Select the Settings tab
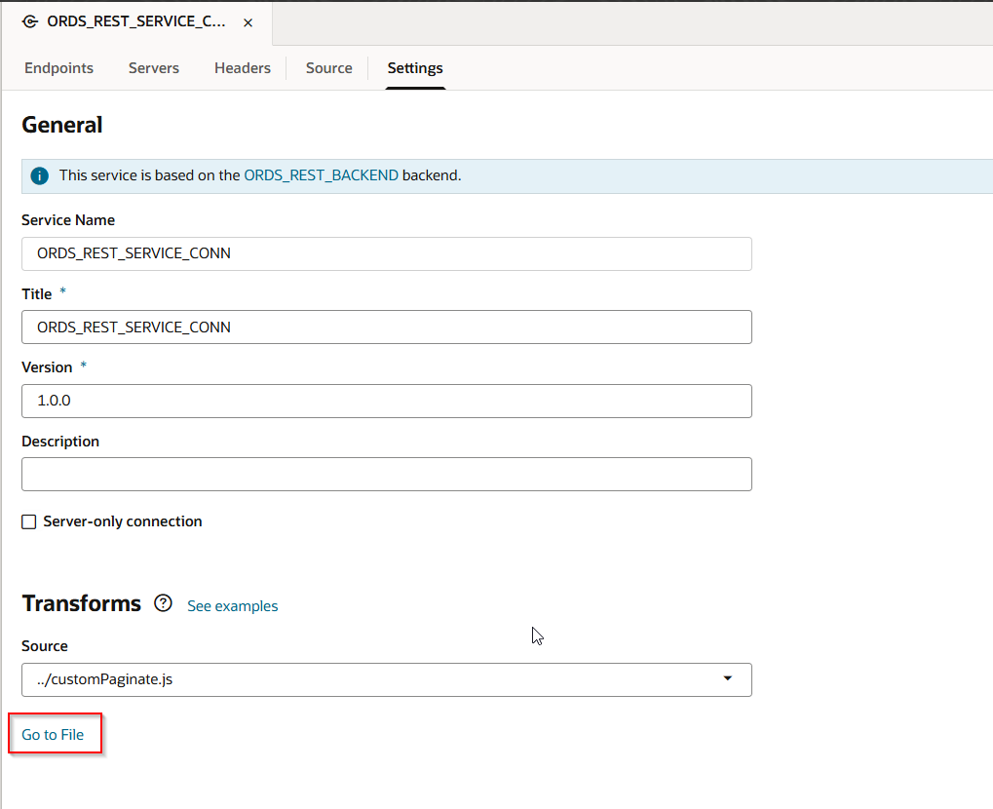The image size is (993, 809). tap(415, 68)
